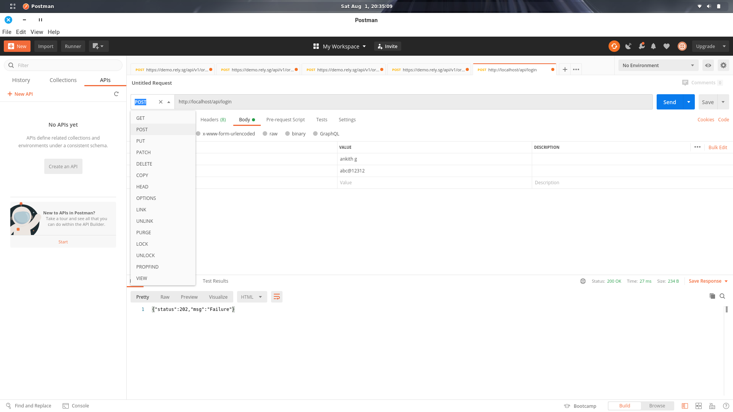The height and width of the screenshot is (412, 733).
Task: Open the Send button dropdown arrow
Action: 689,102
